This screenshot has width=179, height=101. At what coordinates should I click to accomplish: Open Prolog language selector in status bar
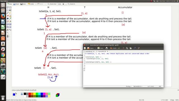129,86
